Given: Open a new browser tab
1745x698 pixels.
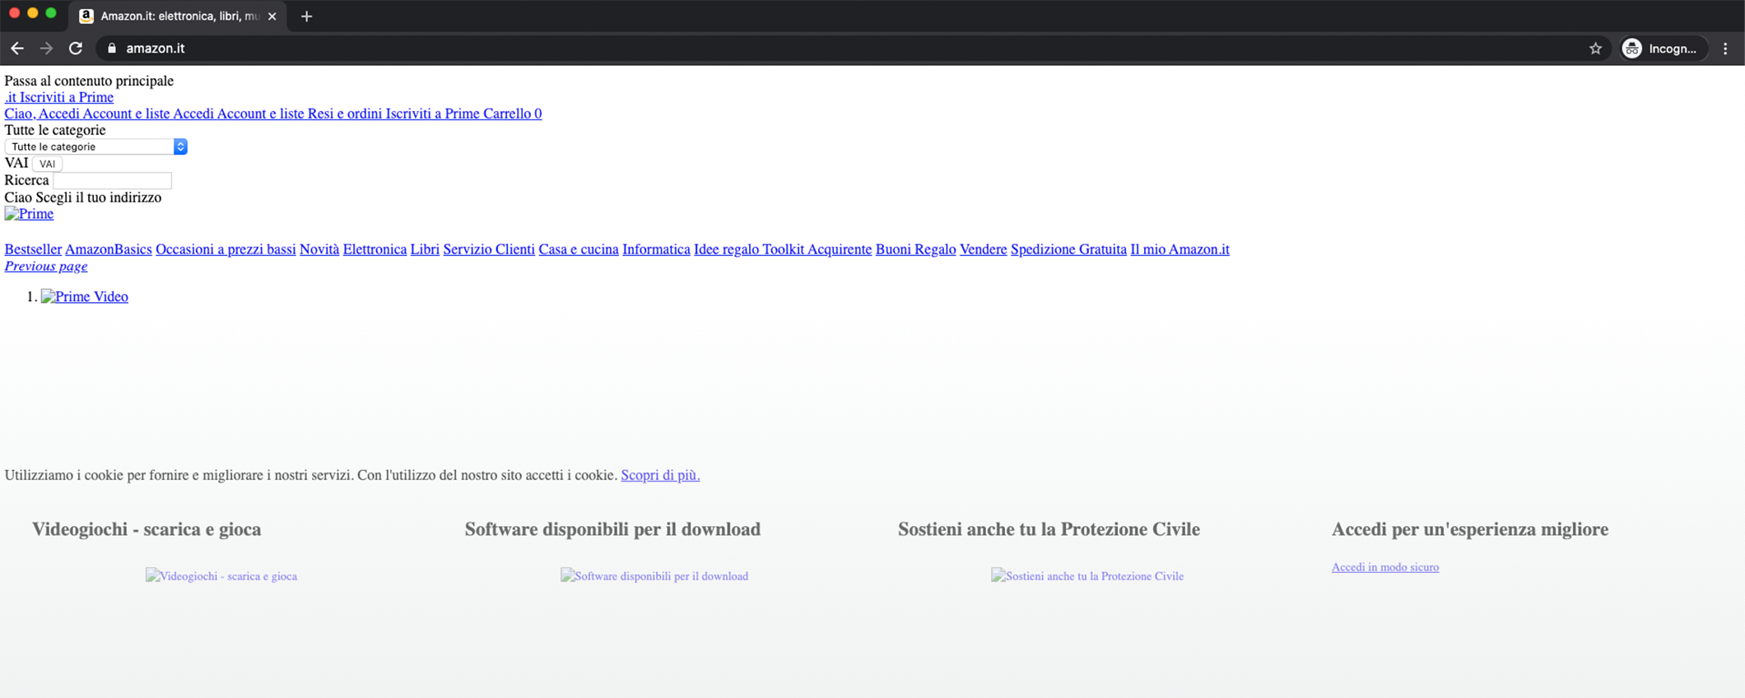Looking at the screenshot, I should [306, 16].
